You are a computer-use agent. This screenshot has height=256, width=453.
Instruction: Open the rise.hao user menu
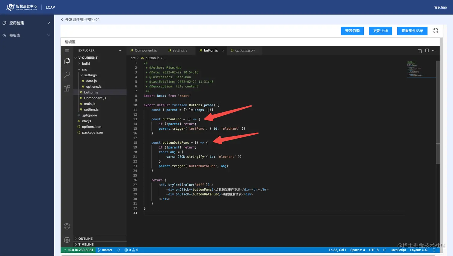440,7
